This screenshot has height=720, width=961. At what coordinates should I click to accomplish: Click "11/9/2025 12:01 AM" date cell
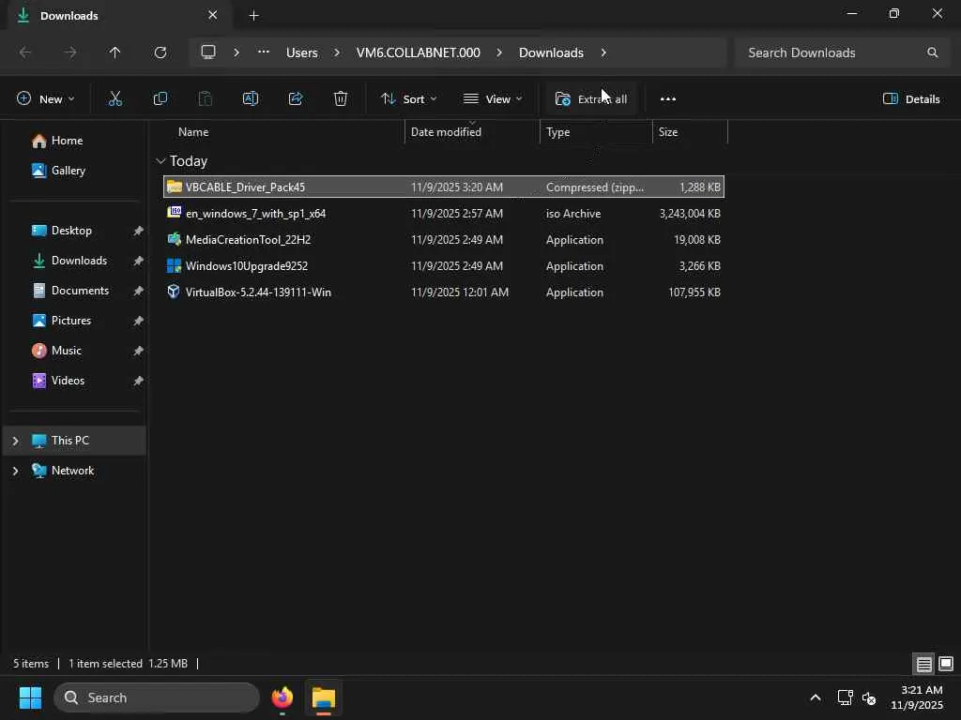pos(460,292)
